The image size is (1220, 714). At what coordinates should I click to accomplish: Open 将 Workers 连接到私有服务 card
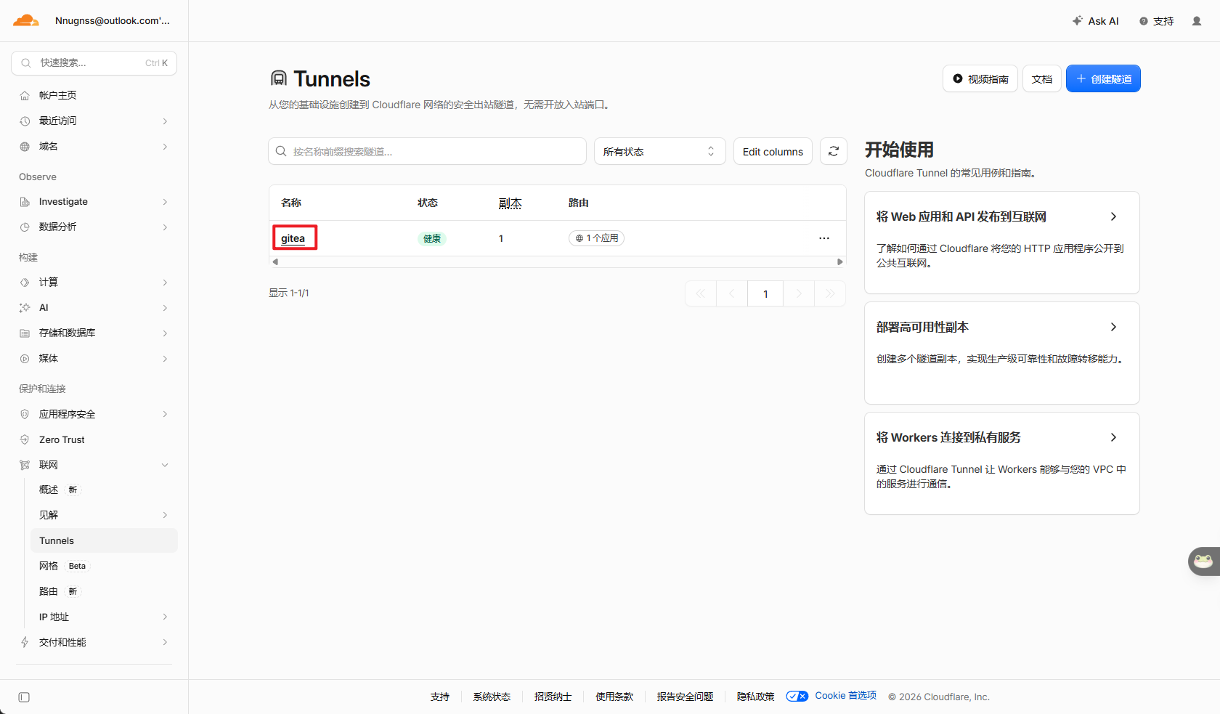pyautogui.click(x=1002, y=463)
